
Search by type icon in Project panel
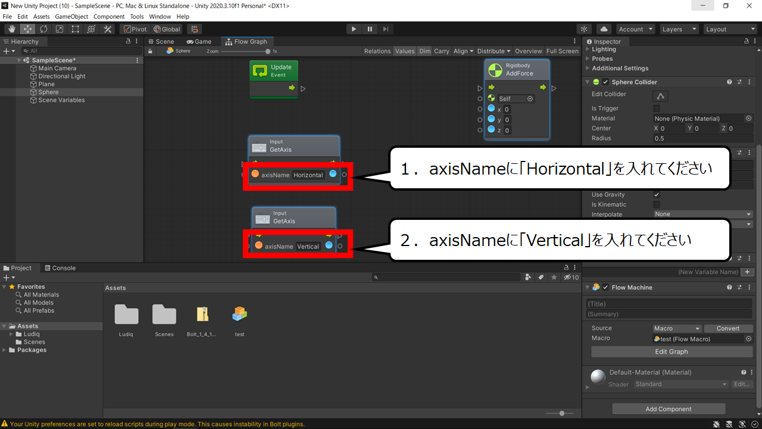tap(528, 278)
